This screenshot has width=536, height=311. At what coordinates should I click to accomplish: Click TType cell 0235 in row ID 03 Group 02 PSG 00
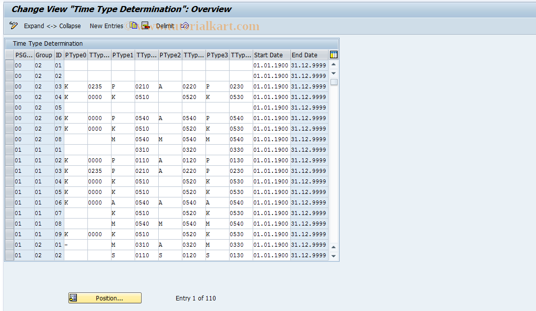tap(99, 86)
